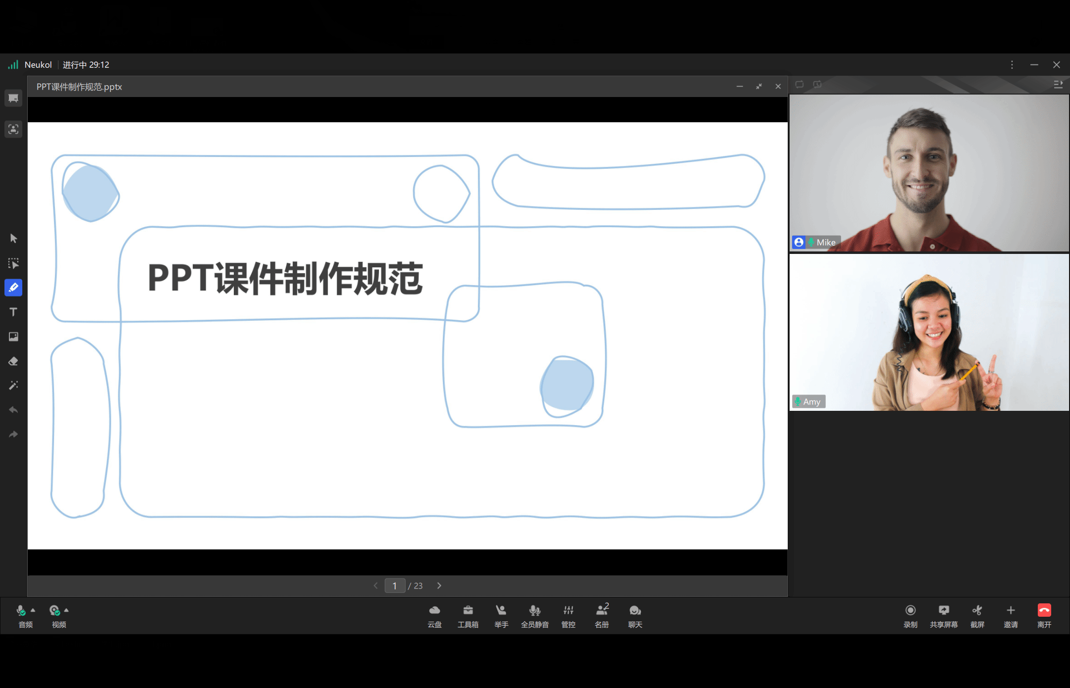Open the focus participant view icon

click(13, 129)
